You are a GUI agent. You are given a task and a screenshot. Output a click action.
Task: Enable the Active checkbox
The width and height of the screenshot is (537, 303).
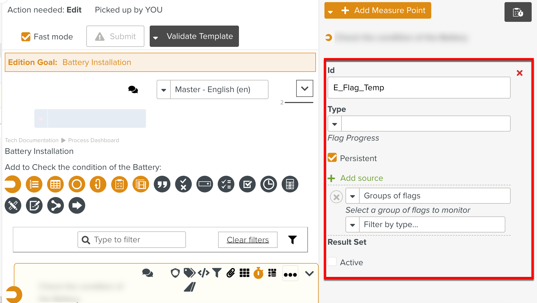tap(332, 262)
